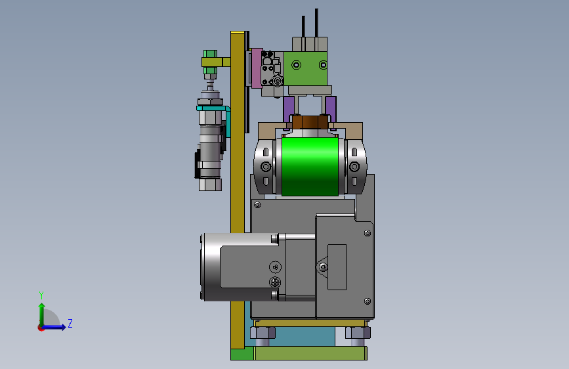
Task: Select the black sensor on the cylinder
Action: [x=197, y=165]
